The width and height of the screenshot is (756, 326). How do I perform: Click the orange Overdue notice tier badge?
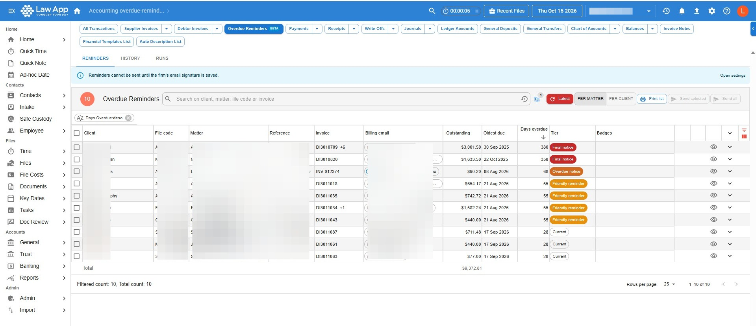566,171
